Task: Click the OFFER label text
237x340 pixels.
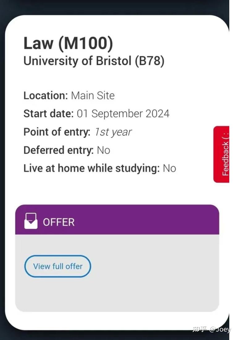Action: coord(59,222)
